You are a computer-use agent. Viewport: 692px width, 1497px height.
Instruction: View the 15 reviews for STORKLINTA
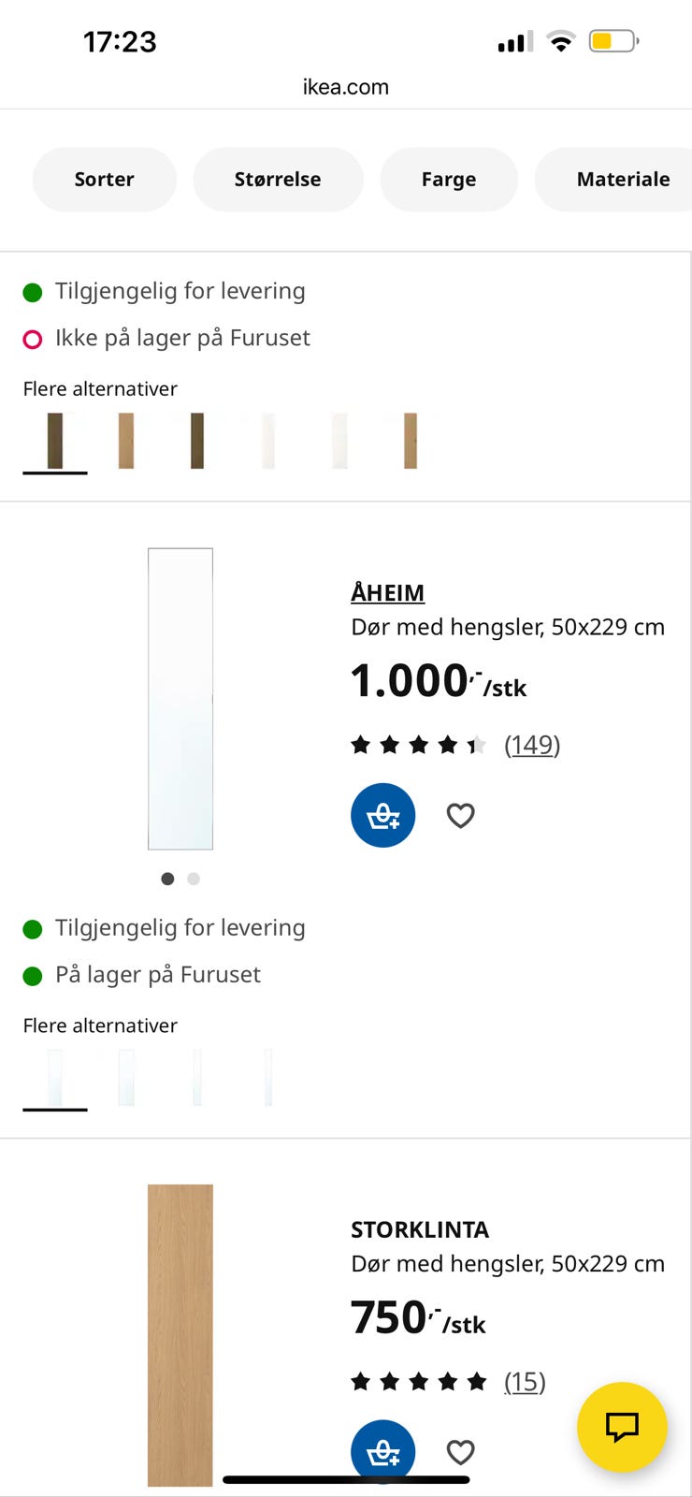525,1382
